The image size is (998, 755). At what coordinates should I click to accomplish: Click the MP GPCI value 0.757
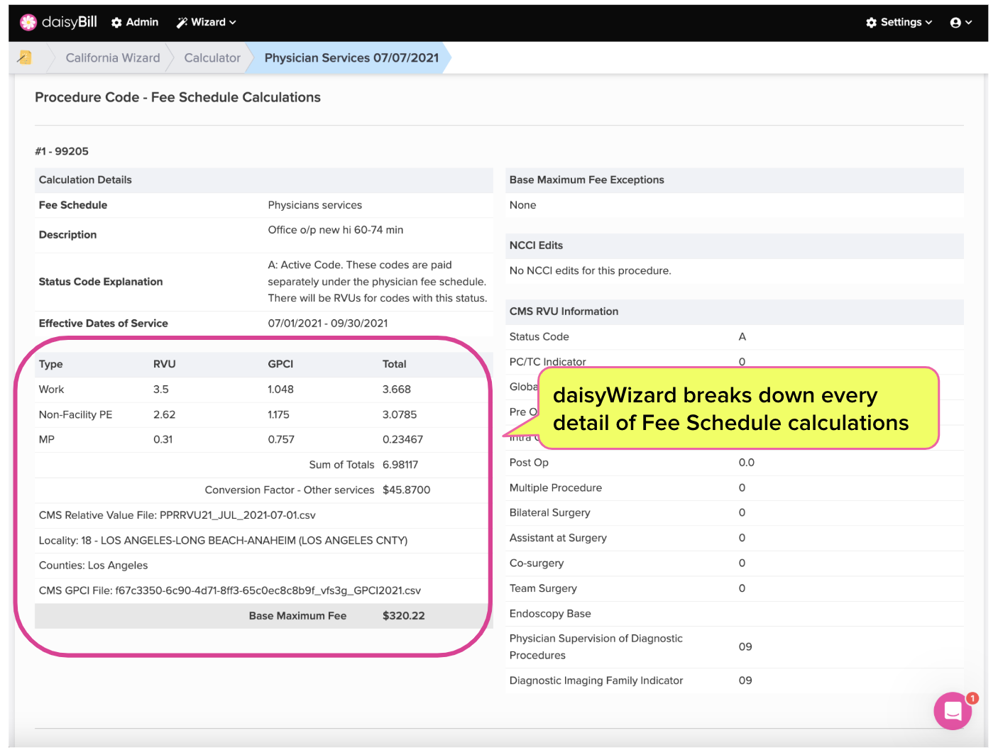281,440
